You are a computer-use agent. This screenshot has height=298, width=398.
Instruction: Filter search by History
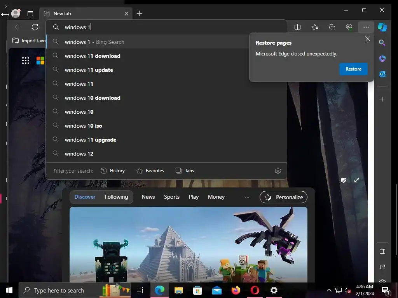(112, 171)
